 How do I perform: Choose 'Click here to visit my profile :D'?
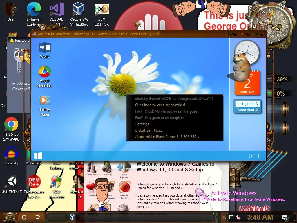161,105
